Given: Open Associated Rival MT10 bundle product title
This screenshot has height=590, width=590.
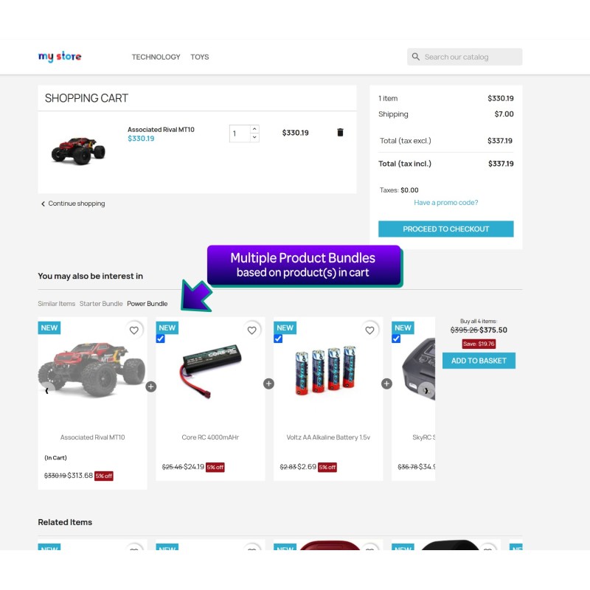Looking at the screenshot, I should [x=93, y=437].
